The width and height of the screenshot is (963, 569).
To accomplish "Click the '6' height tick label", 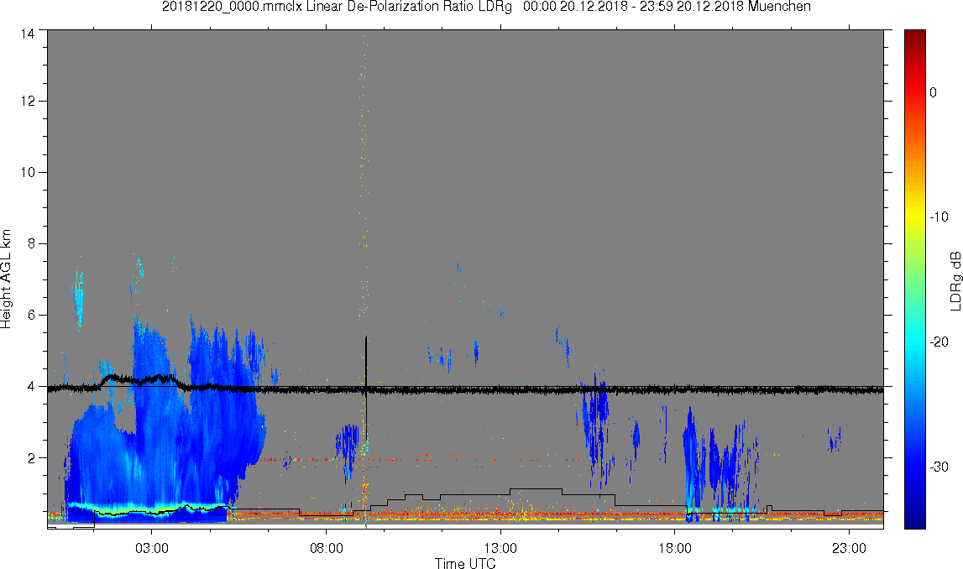I will (31, 315).
